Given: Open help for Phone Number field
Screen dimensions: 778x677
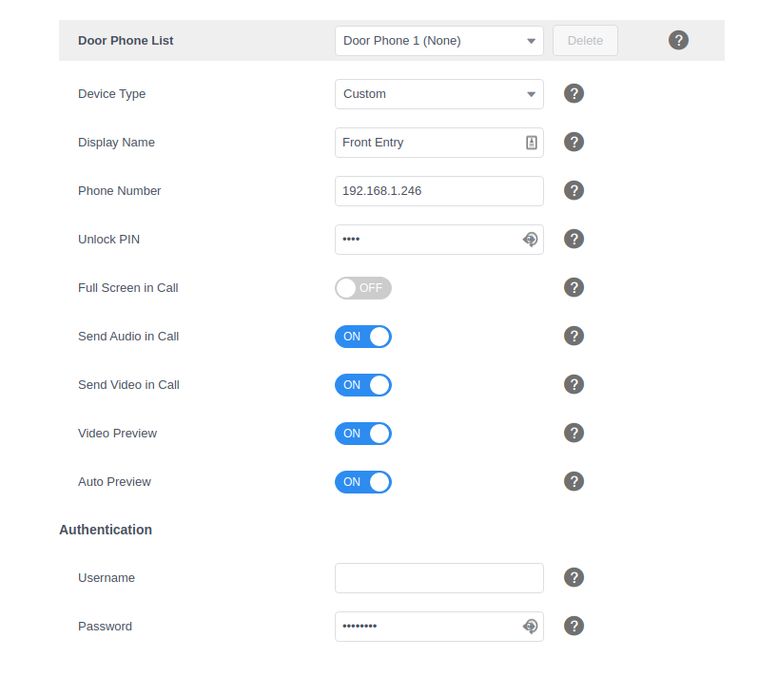Looking at the screenshot, I should point(574,190).
